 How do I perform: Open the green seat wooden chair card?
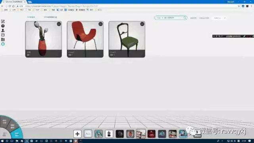pyautogui.click(x=127, y=39)
